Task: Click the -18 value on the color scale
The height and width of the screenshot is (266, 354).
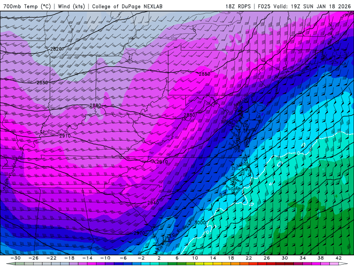Action: tap(69, 258)
